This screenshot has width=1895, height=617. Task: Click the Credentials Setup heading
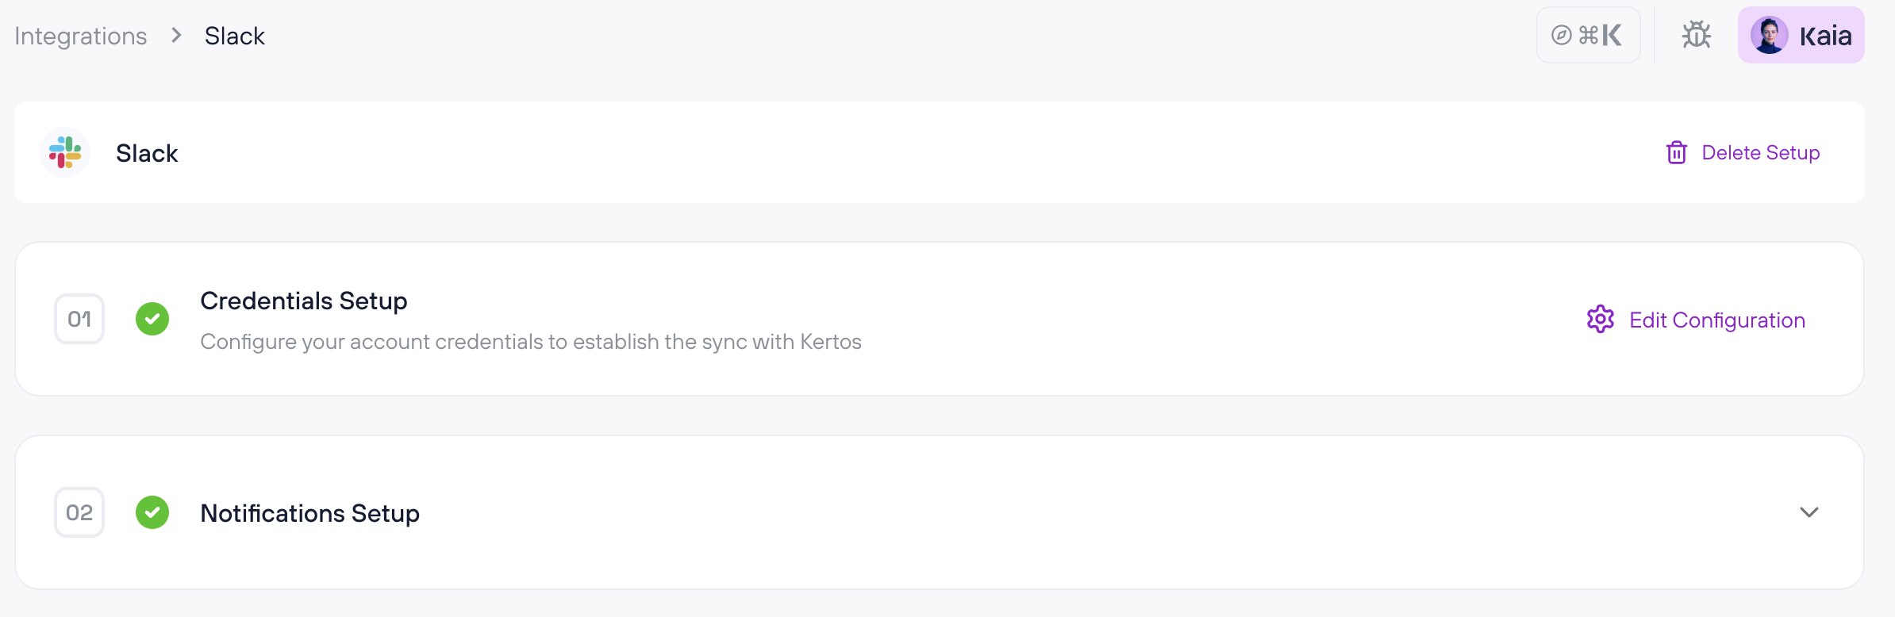pos(303,301)
